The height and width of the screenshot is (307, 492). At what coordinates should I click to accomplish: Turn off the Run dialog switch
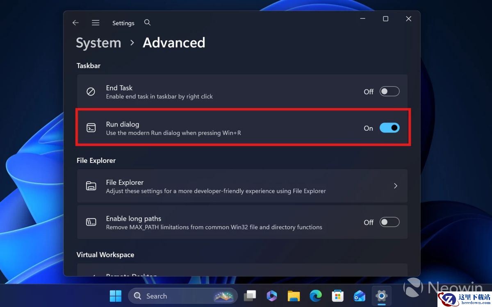(x=389, y=128)
